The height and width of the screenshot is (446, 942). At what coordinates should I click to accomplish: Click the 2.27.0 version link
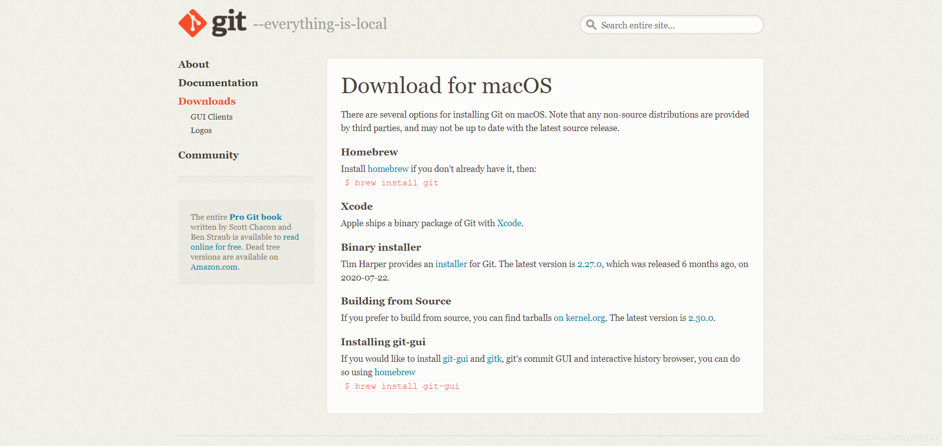(589, 264)
